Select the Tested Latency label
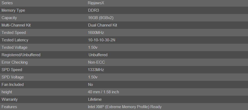This screenshot has height=110, width=248. 15,40
